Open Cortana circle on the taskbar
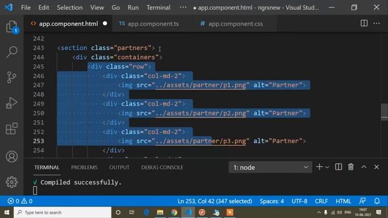Viewport: 388px width, 218px height. [x=118, y=213]
